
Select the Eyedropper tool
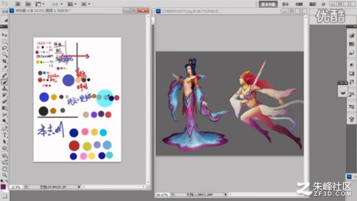point(5,68)
